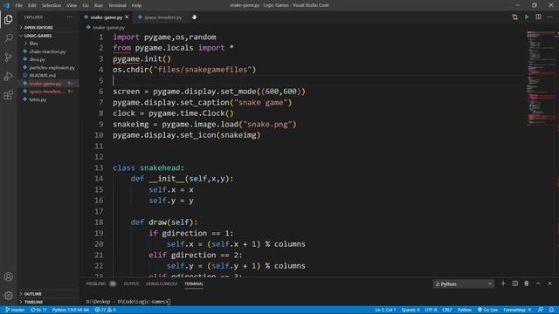Open the Run menu
The height and width of the screenshot is (314, 559).
pyautogui.click(x=99, y=5)
